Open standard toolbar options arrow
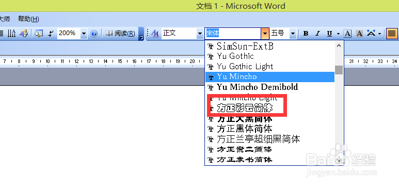 coord(141,34)
